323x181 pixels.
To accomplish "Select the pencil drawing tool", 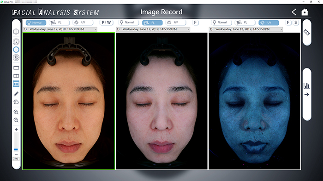I will click(16, 94).
